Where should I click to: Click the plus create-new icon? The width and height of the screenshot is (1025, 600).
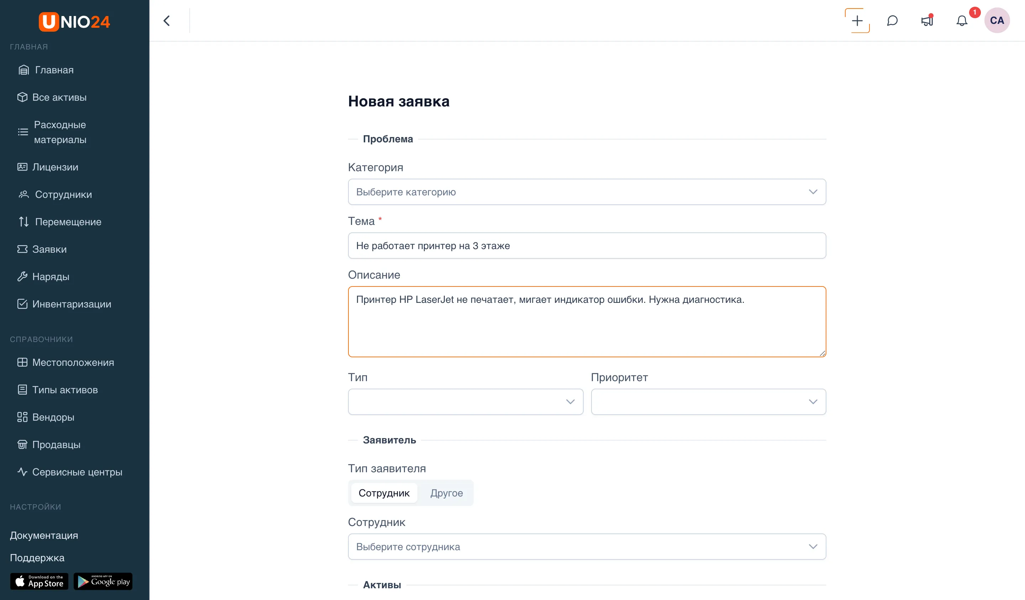click(x=857, y=21)
